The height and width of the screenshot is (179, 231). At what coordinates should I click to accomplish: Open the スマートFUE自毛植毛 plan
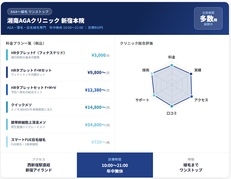(x=58, y=142)
